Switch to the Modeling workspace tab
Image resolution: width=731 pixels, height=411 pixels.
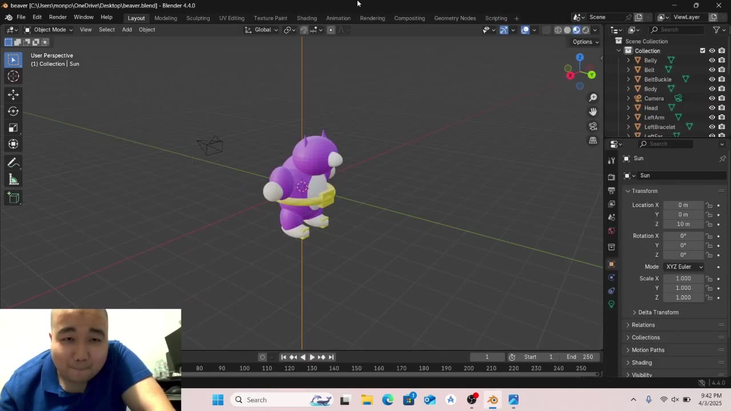pyautogui.click(x=166, y=18)
